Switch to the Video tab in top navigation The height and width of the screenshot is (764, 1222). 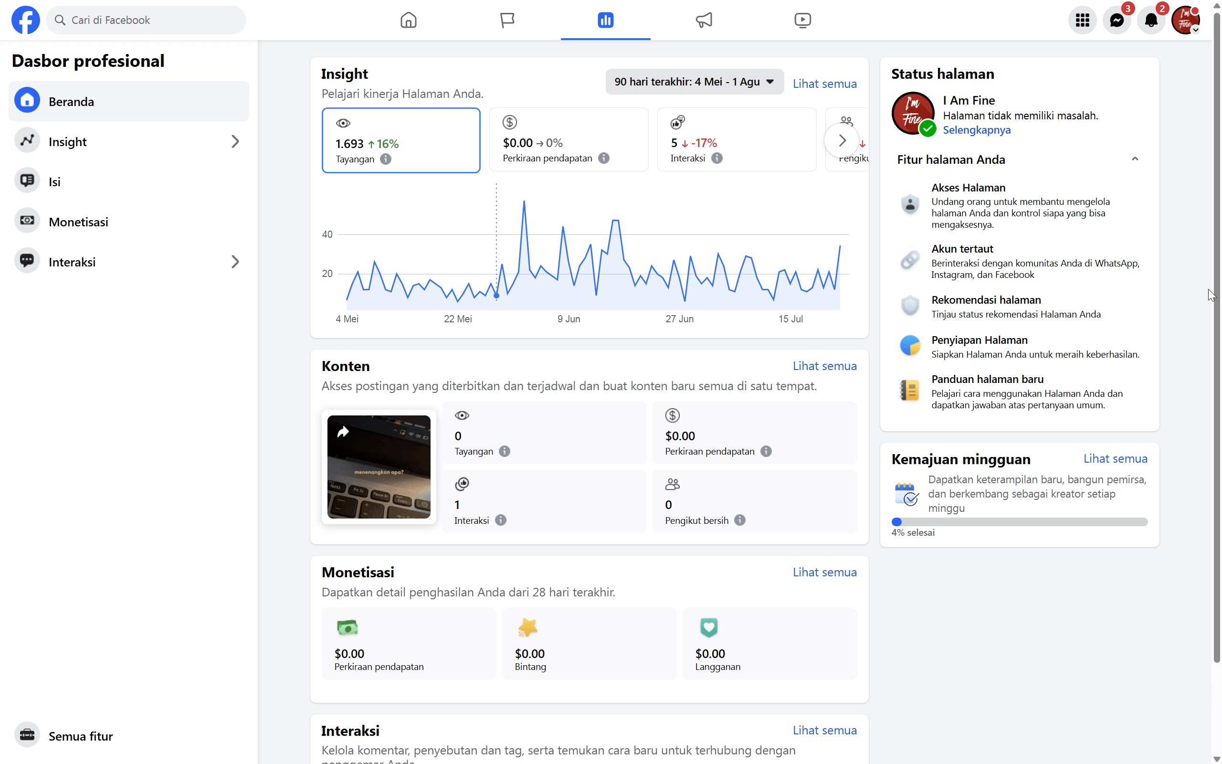coord(802,20)
